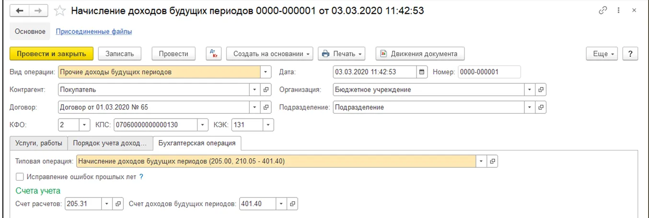The image size is (649, 218).
Task: Open Контрагент Покупатель record with open icon
Action: click(x=267, y=89)
